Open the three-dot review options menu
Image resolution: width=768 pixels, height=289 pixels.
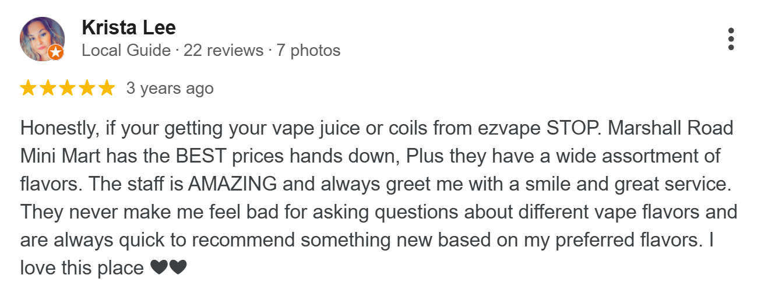point(731,39)
